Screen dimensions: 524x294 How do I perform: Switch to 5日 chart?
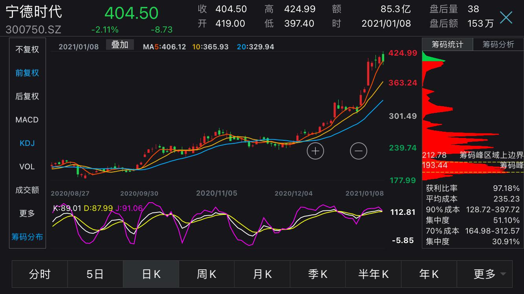point(95,274)
